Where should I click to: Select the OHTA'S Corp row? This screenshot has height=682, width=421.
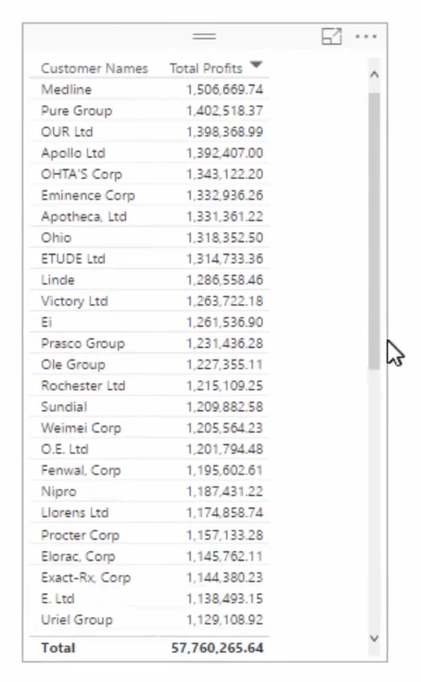pyautogui.click(x=150, y=175)
